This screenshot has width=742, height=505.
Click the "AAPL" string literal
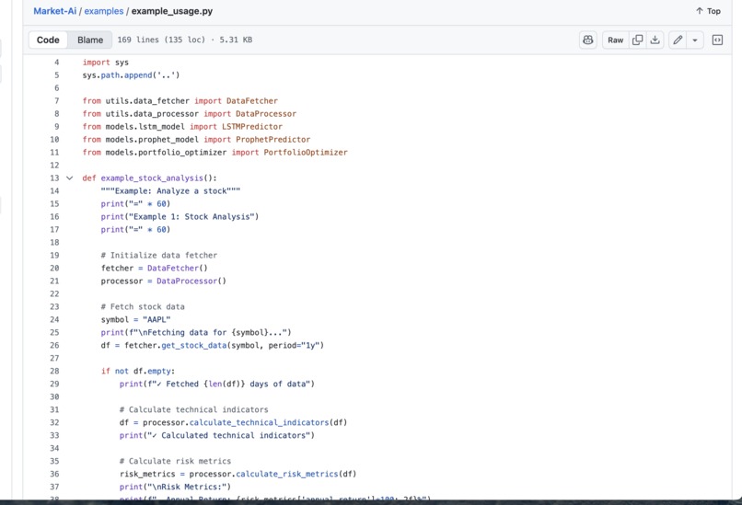click(157, 319)
